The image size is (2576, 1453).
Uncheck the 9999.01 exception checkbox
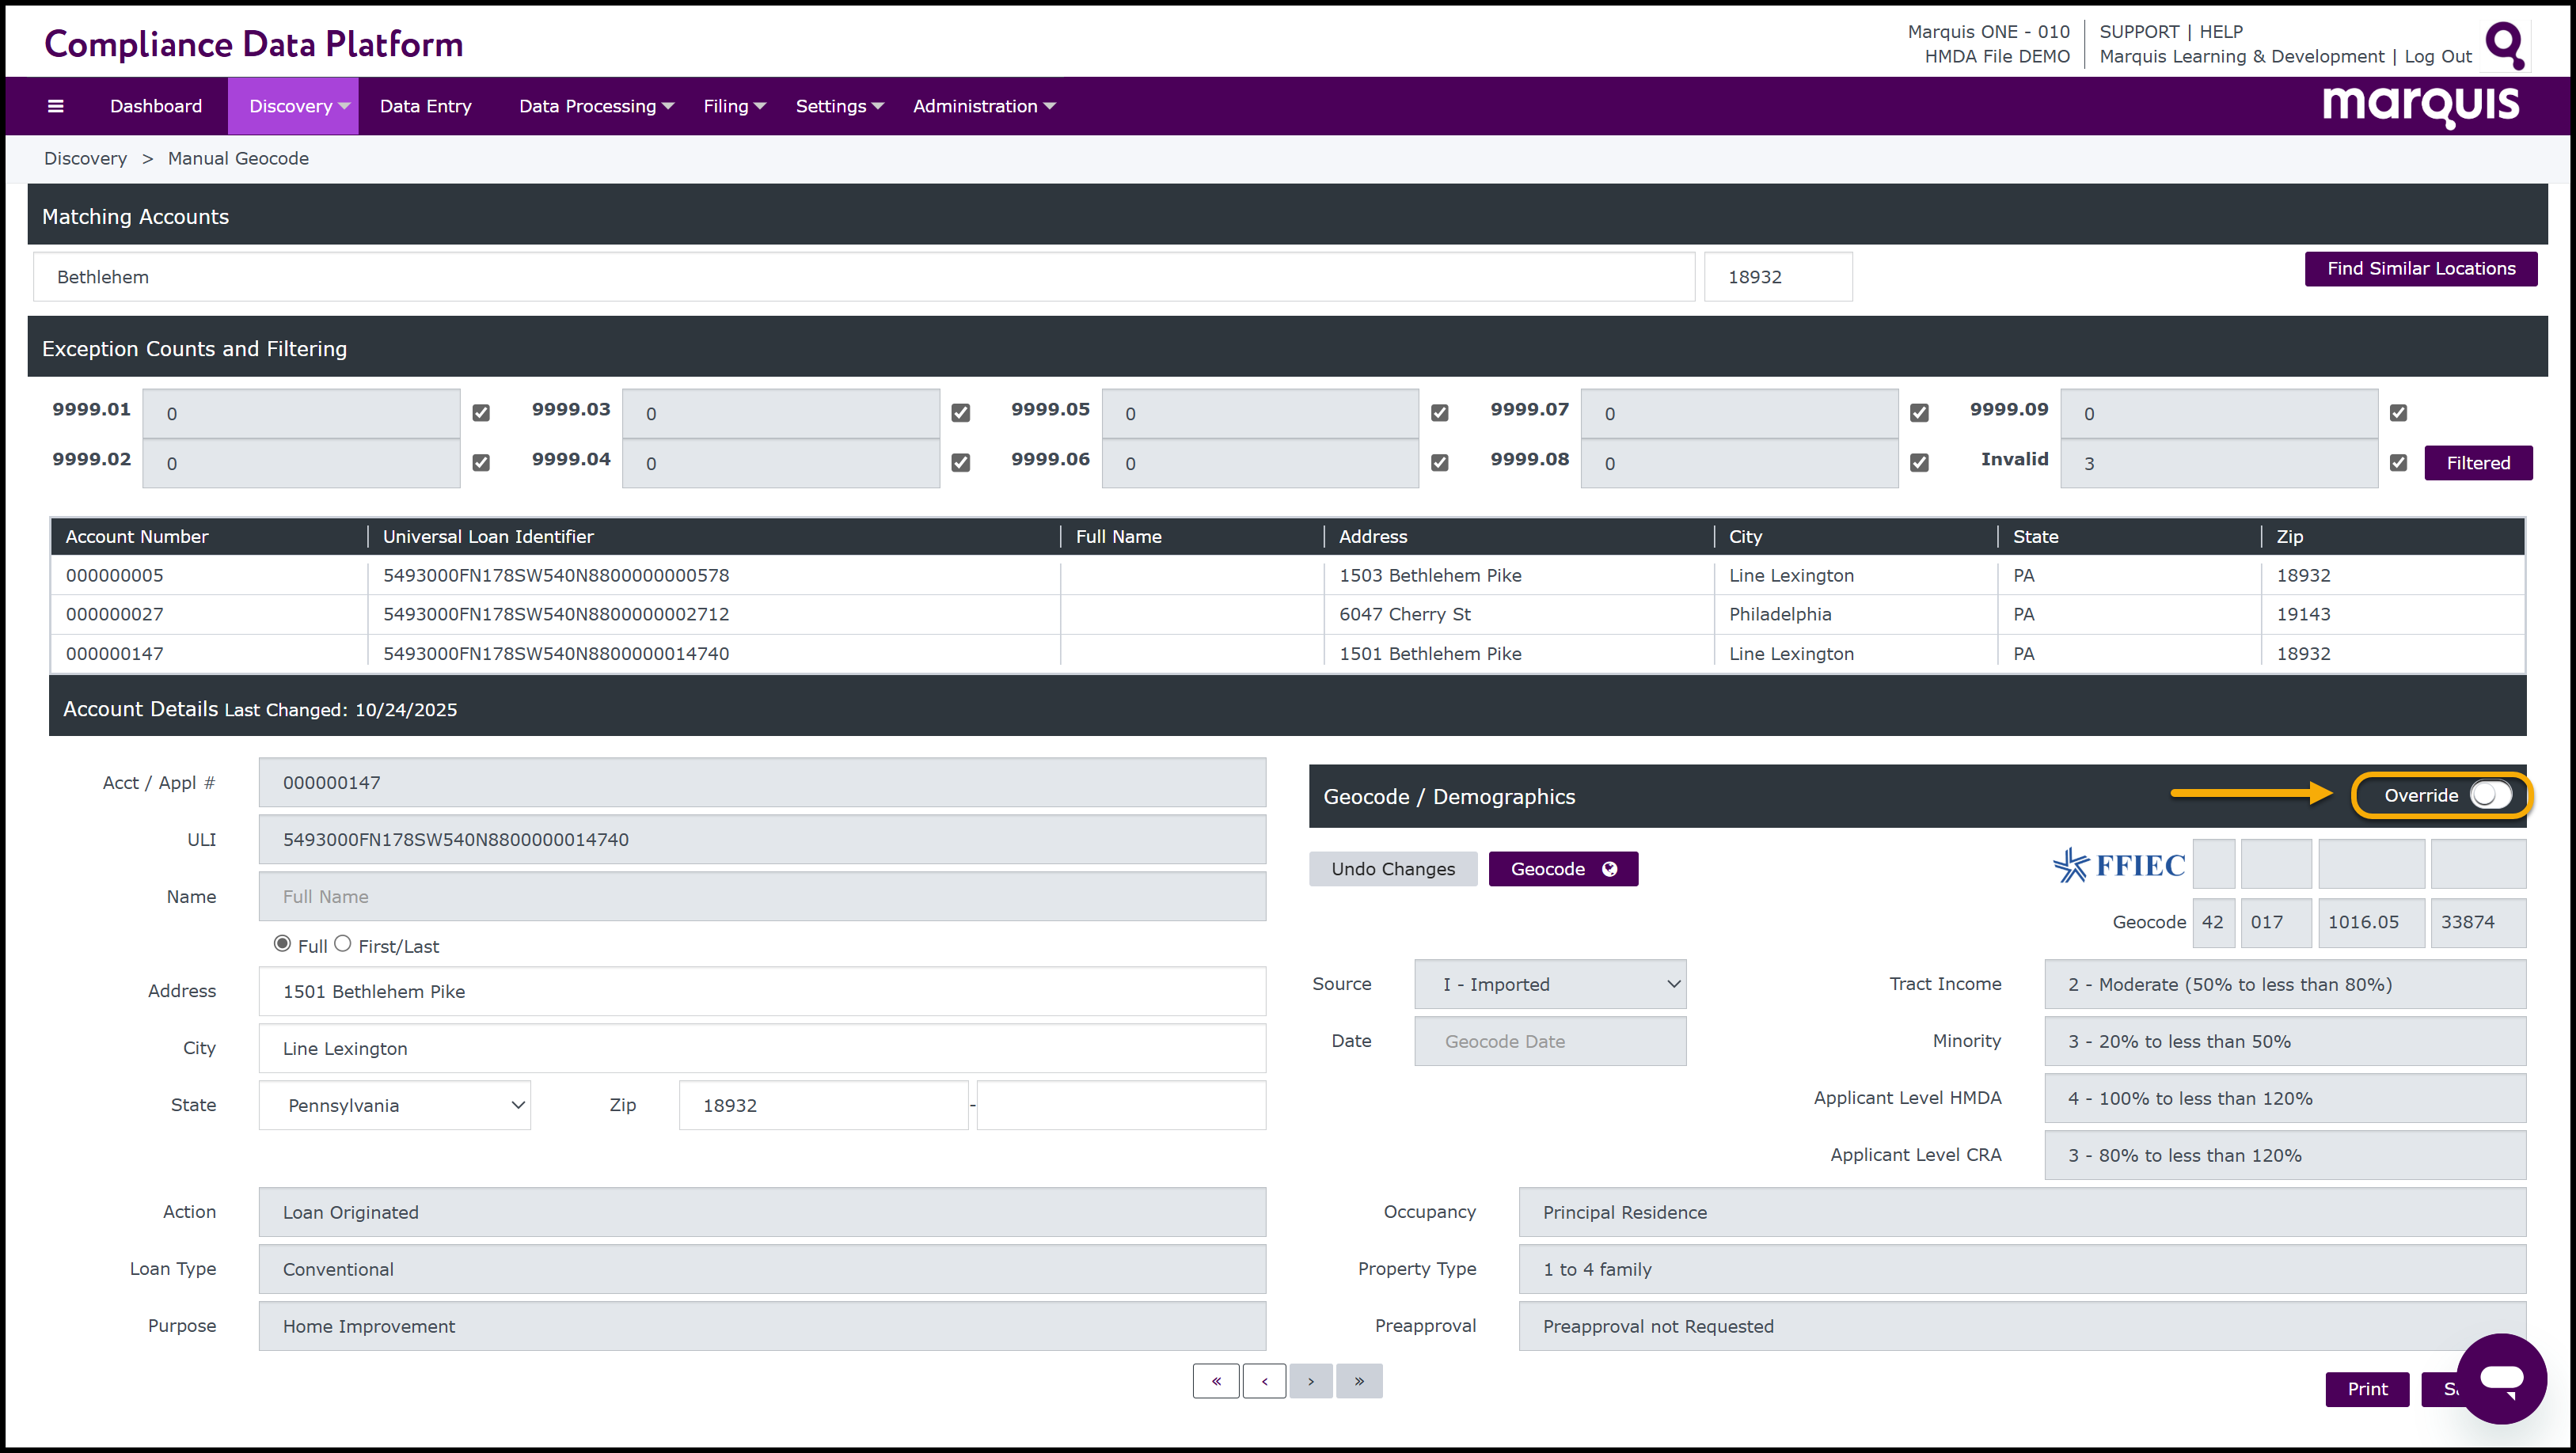pyautogui.click(x=481, y=413)
